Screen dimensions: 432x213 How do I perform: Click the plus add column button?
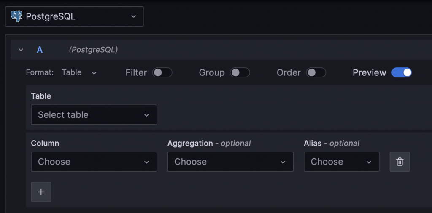[x=41, y=192]
